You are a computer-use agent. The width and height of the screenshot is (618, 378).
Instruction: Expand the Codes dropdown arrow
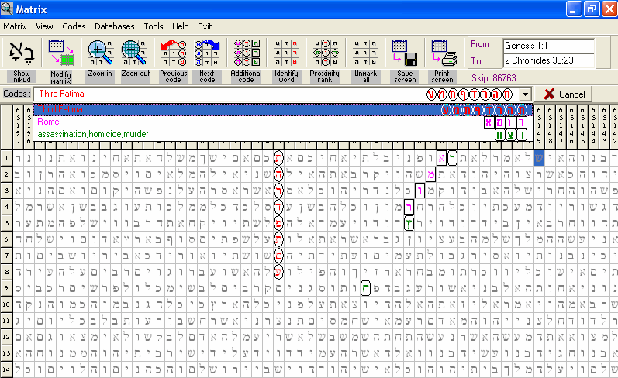[527, 94]
